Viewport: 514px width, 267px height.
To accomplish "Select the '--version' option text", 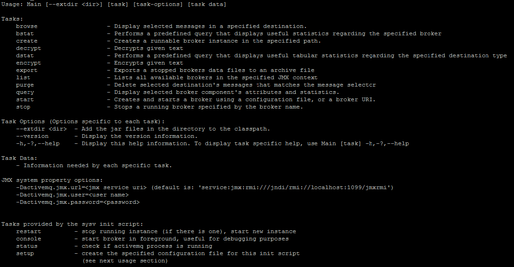I will click(32, 136).
